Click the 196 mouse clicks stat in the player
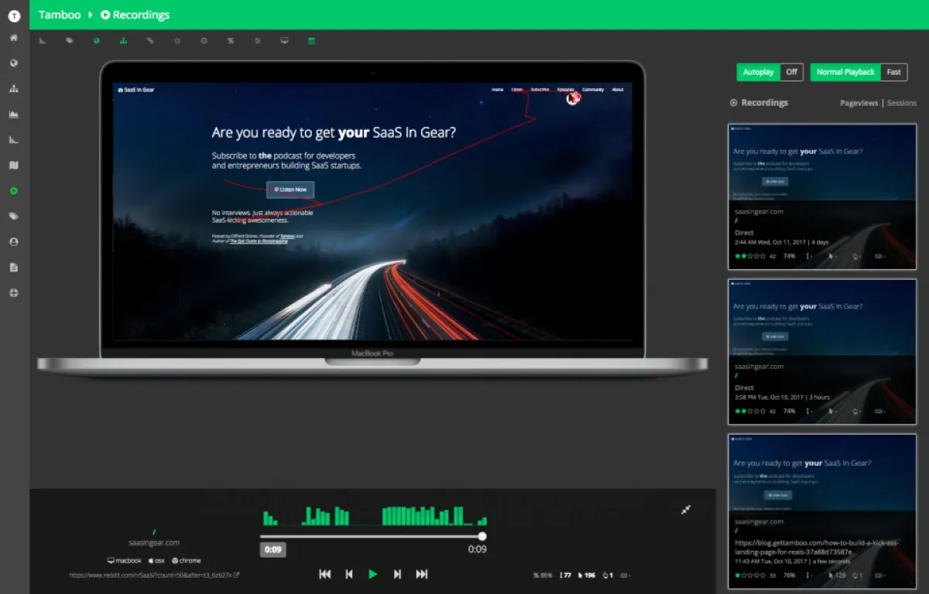The height and width of the screenshot is (594, 929). click(587, 575)
